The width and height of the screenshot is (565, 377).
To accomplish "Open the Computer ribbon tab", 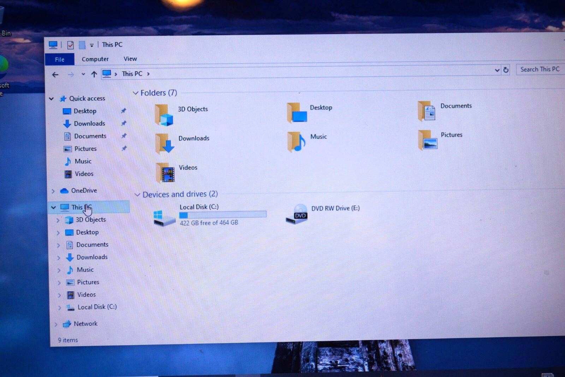I will [95, 59].
